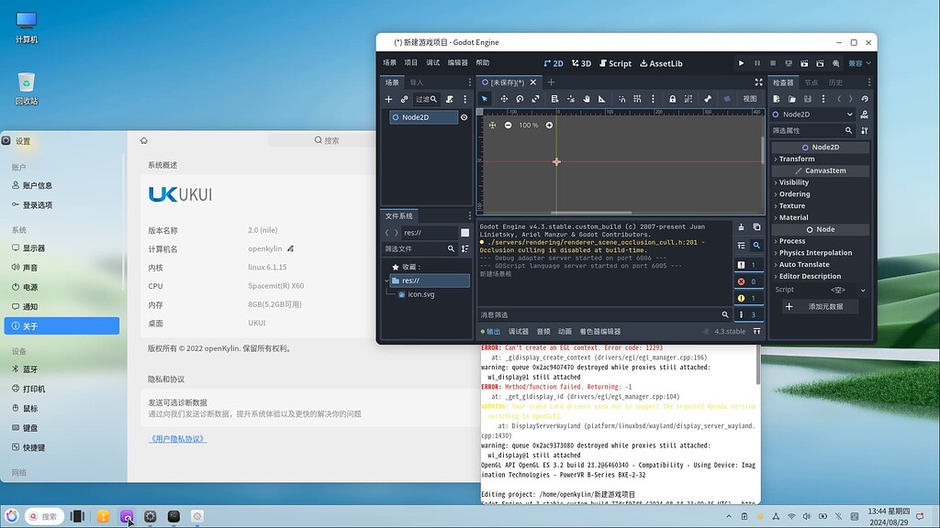The image size is (940, 528).
Task: Switch to the 节点 dock tab
Action: click(x=811, y=82)
